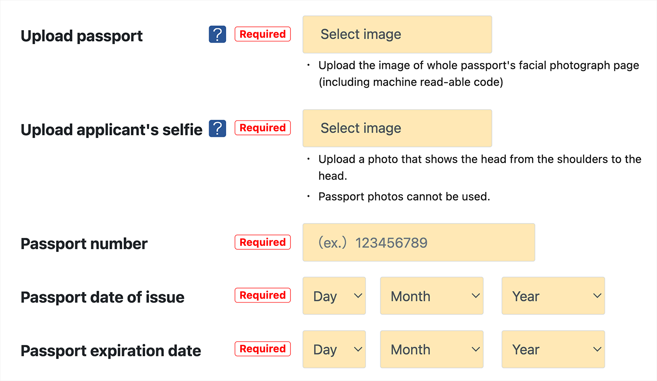Click the Required label beside Upload applicant's selfie
This screenshot has width=657, height=381.
(x=262, y=128)
